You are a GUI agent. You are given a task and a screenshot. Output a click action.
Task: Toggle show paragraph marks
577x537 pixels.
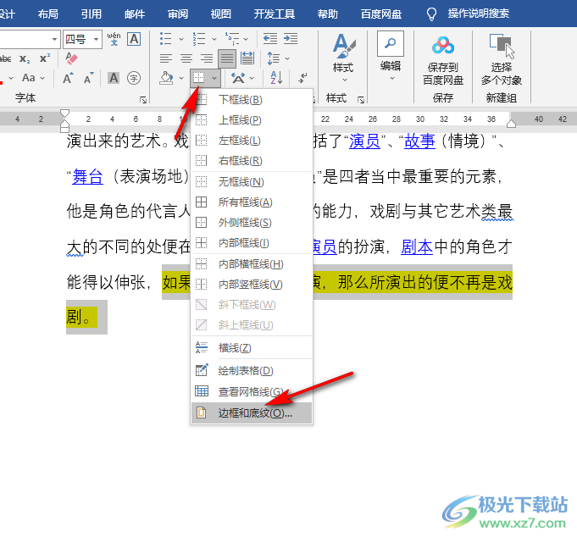pyautogui.click(x=302, y=78)
